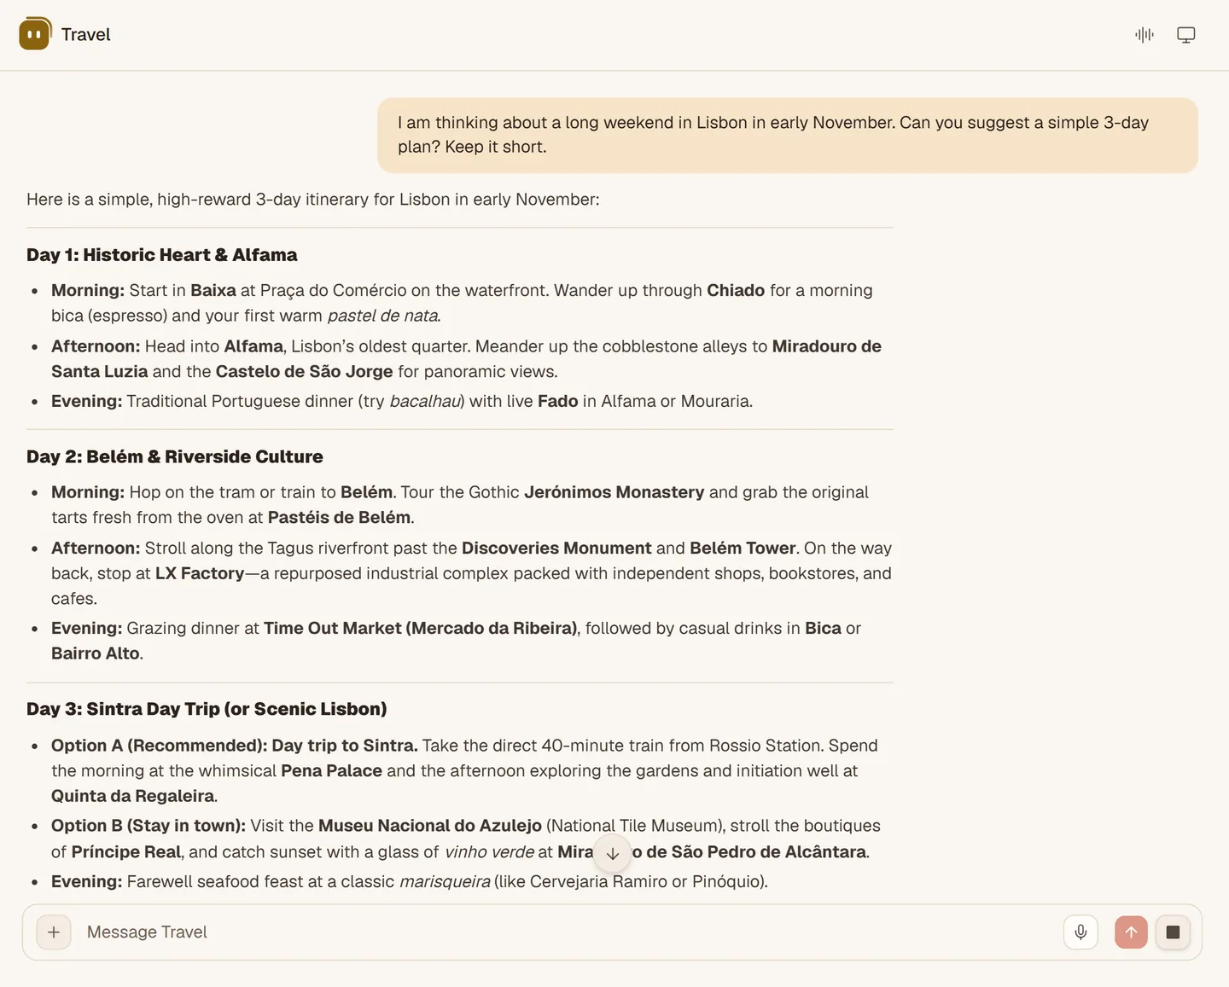Click the LX Factory bold text
1229x987 pixels.
pyautogui.click(x=200, y=573)
